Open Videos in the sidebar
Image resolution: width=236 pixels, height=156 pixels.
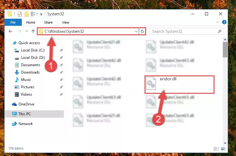click(x=23, y=94)
